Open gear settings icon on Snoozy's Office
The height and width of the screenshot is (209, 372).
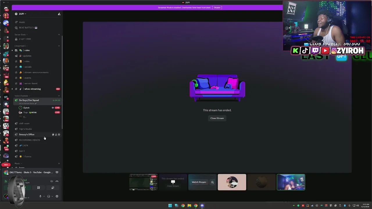click(59, 134)
